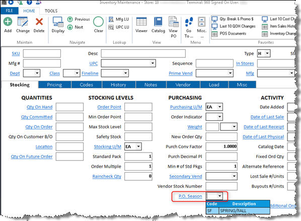
Task: Go to Next record
Action: 76,27
